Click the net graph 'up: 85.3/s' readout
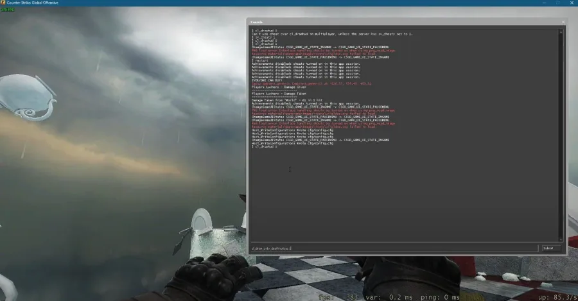Image resolution: width=578 pixels, height=301 pixels. click(557, 297)
